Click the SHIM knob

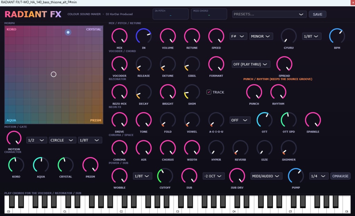(x=192, y=92)
